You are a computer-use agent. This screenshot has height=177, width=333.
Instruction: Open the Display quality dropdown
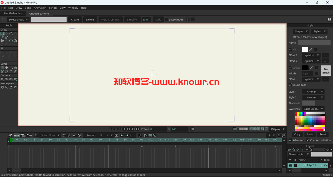pyautogui.click(x=278, y=129)
